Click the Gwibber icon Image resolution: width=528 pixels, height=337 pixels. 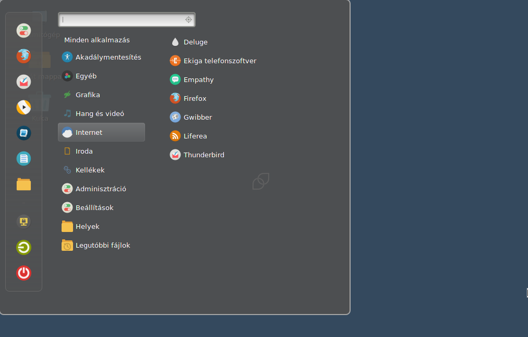click(x=175, y=117)
